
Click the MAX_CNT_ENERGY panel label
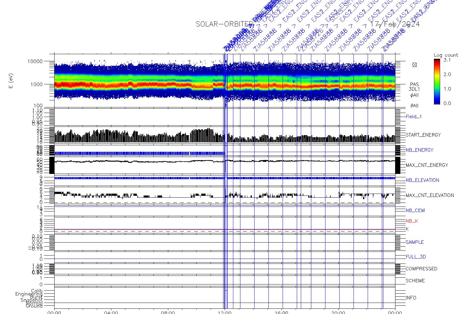[427, 165]
